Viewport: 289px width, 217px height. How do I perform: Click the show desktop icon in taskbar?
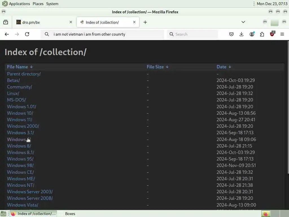[x=3, y=214]
